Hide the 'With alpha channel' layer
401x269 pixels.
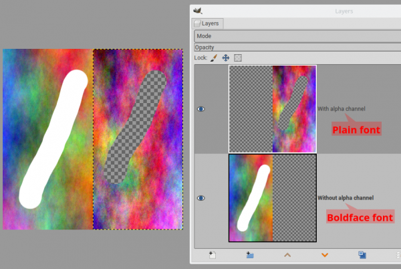tap(200, 109)
